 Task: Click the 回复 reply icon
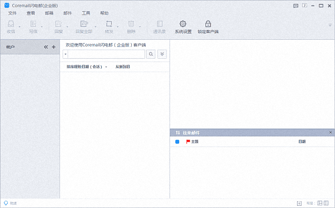(x=58, y=24)
